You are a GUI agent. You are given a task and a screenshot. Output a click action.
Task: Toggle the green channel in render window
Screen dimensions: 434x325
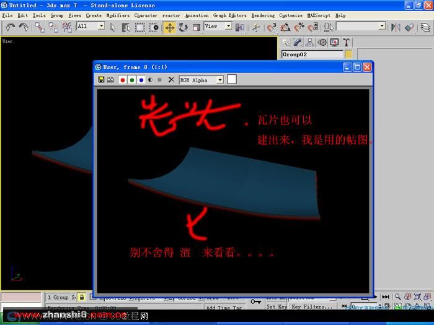(x=132, y=80)
